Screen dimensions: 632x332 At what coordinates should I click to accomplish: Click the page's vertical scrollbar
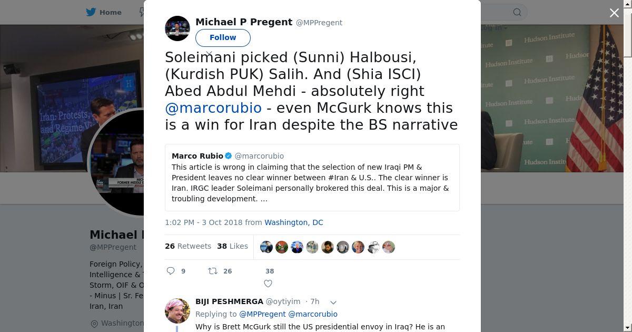627,158
